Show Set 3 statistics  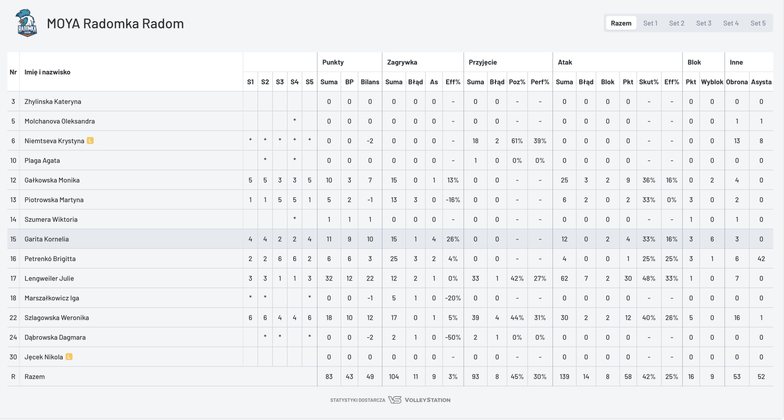coord(703,23)
